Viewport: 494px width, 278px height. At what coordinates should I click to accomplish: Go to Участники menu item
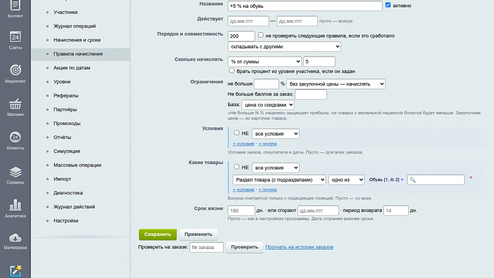click(66, 12)
